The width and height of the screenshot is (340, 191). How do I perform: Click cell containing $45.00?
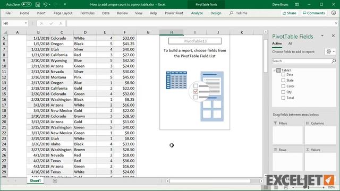(125, 77)
